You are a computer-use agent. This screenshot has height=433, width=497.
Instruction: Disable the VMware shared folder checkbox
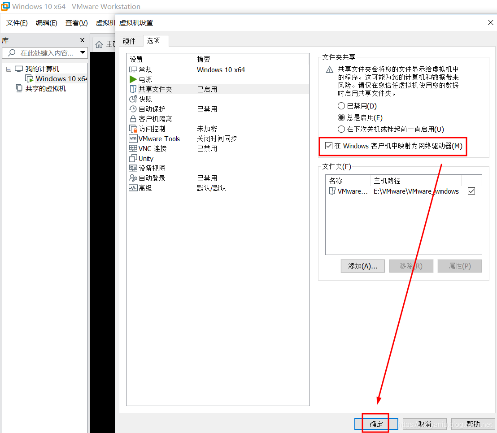pos(471,191)
